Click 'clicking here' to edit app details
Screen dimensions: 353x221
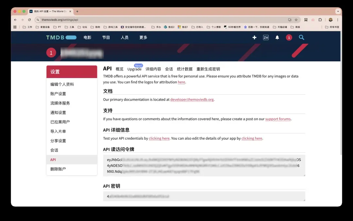pos(252,138)
